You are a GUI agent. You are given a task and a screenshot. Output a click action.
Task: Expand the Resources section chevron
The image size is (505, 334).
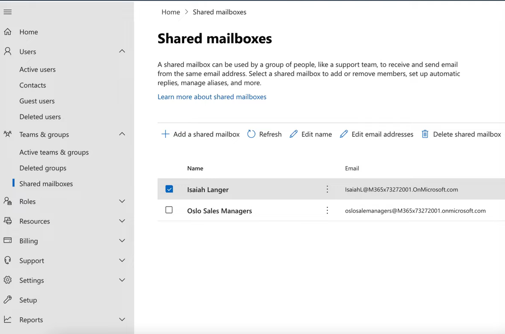122,221
